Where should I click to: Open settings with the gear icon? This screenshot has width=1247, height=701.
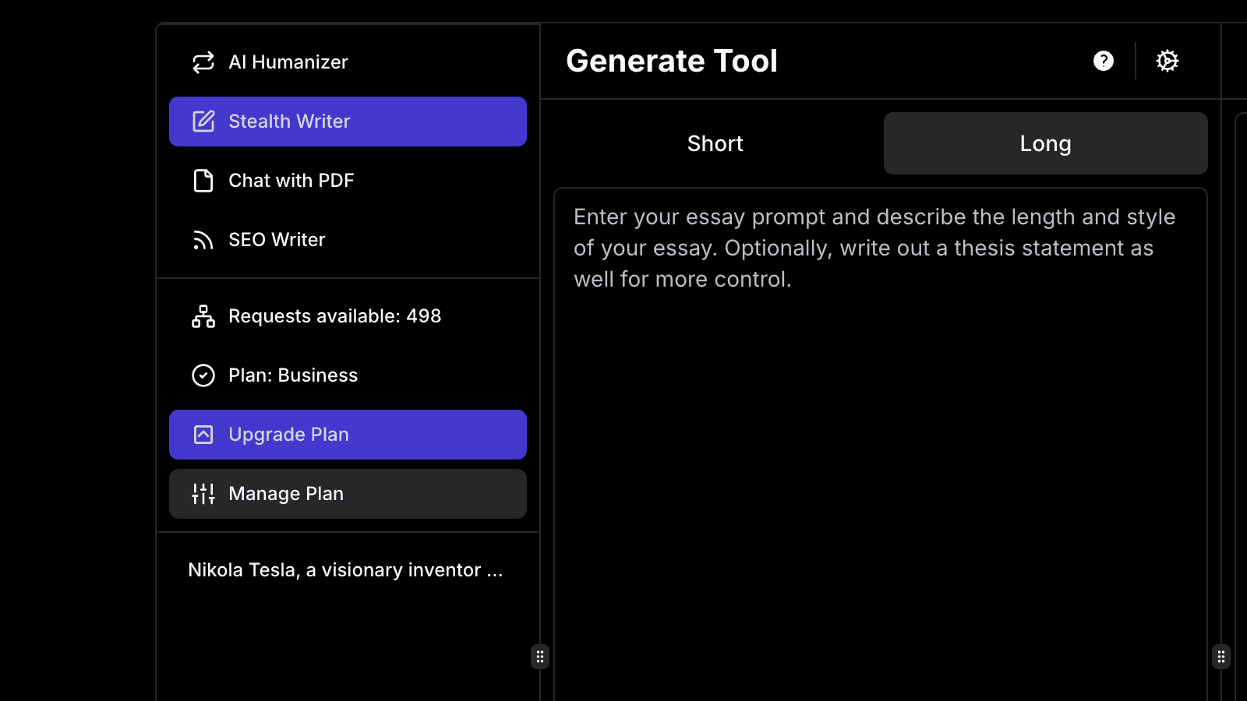(x=1168, y=61)
